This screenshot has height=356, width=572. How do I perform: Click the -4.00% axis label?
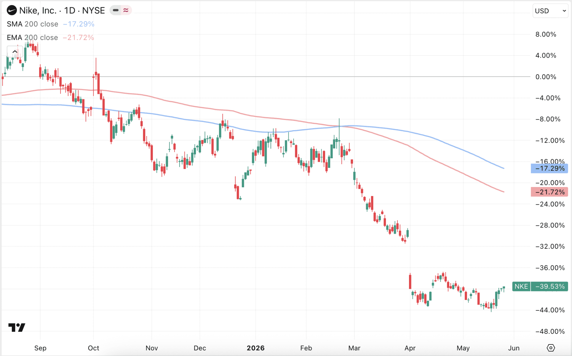coord(548,98)
